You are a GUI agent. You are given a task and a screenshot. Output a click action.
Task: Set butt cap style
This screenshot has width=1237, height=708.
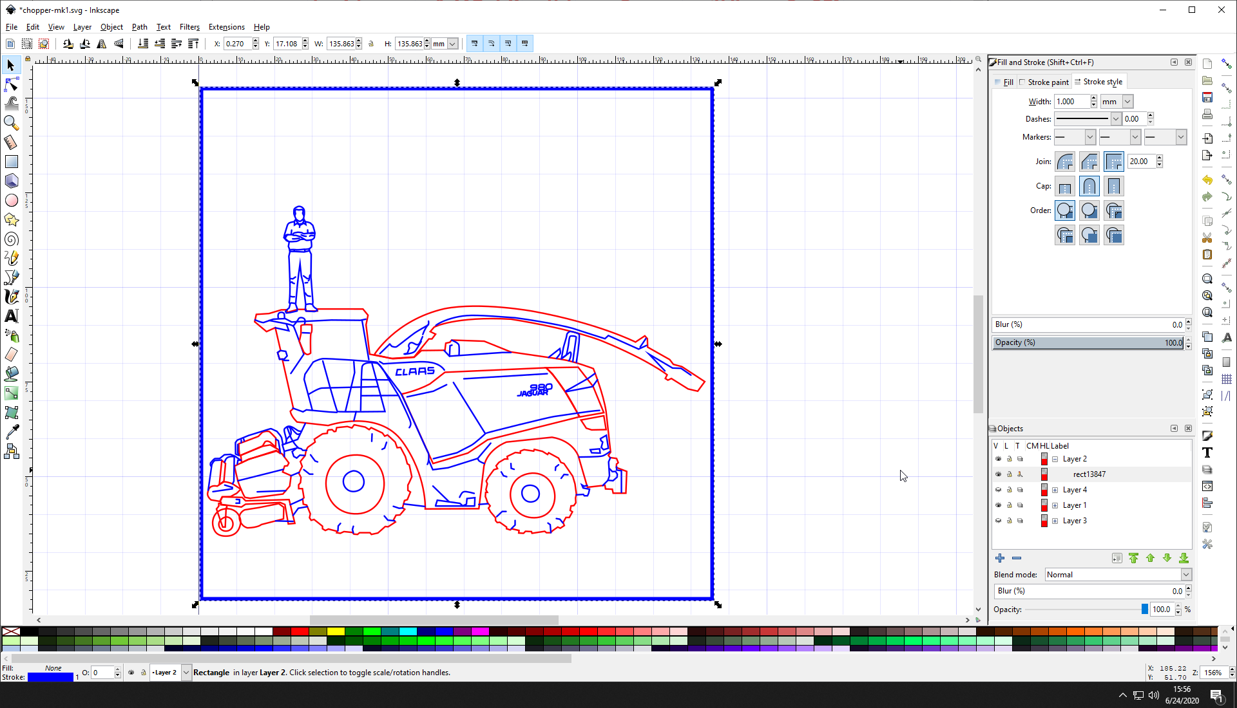(x=1065, y=186)
